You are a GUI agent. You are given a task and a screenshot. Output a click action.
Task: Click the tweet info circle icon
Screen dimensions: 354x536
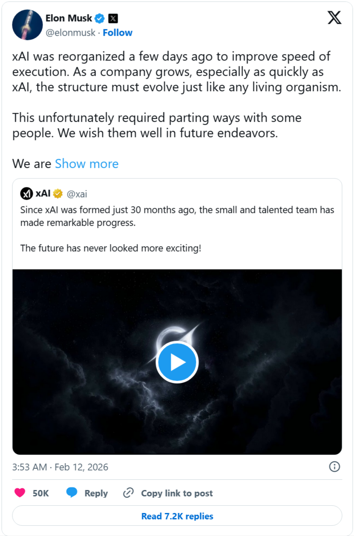coord(335,467)
